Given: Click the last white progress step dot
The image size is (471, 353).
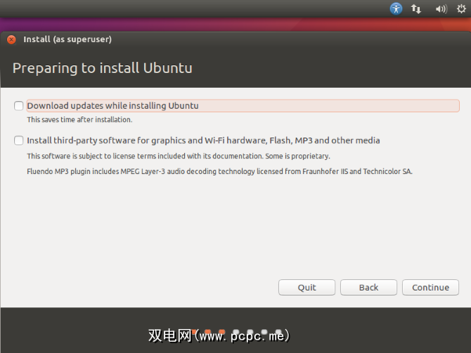Looking at the screenshot, I should point(278,332).
